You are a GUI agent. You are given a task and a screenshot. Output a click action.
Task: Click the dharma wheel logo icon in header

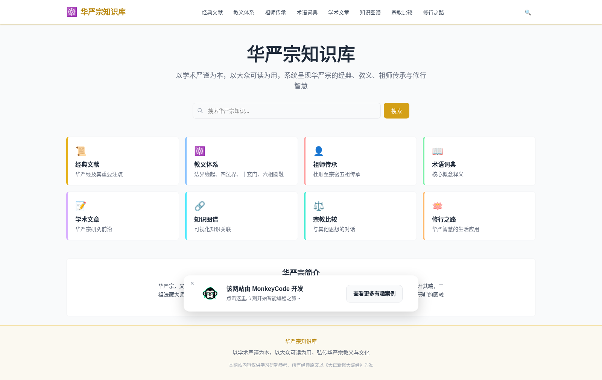click(72, 12)
